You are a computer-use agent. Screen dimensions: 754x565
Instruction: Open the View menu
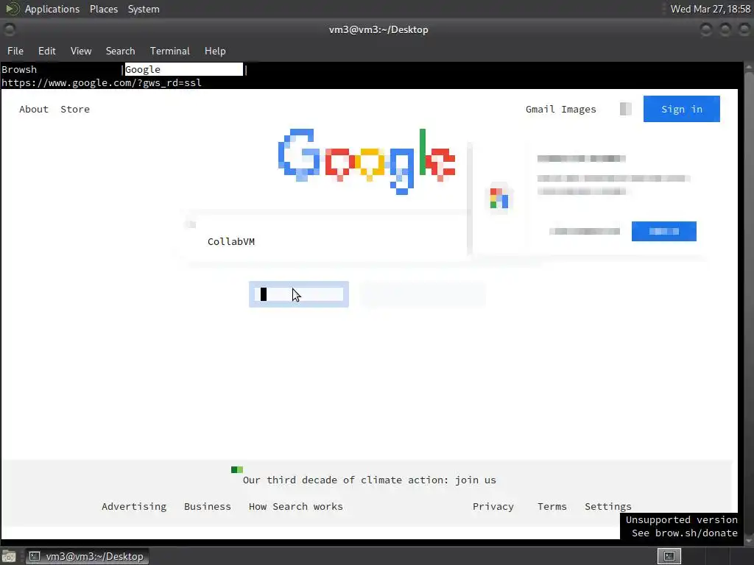(81, 51)
